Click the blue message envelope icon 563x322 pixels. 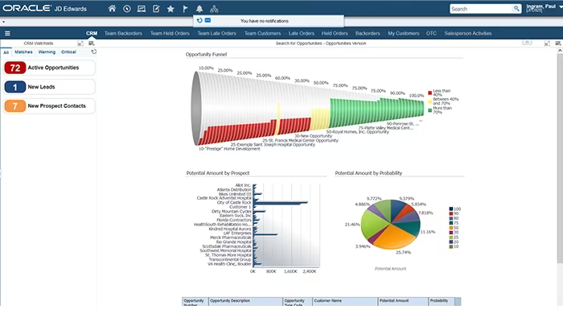(208, 20)
